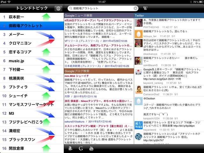204x153 pixels.
Task: Select trend topic 13 フジテレビへ行こう
Action: [32, 122]
